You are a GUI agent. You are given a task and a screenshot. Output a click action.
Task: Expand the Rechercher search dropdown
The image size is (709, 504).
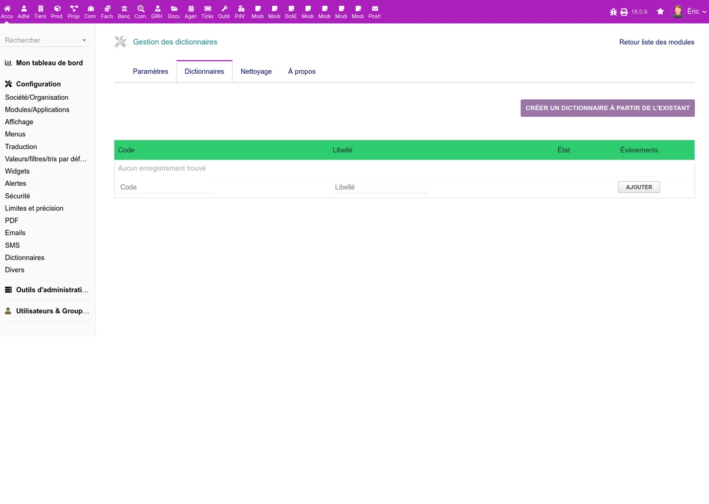(46, 40)
